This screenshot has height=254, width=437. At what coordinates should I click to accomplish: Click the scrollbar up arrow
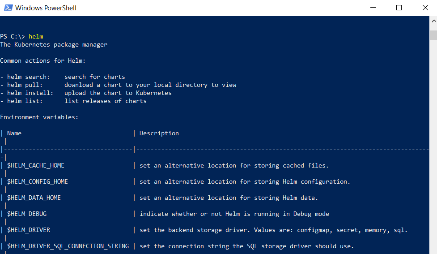433,21
